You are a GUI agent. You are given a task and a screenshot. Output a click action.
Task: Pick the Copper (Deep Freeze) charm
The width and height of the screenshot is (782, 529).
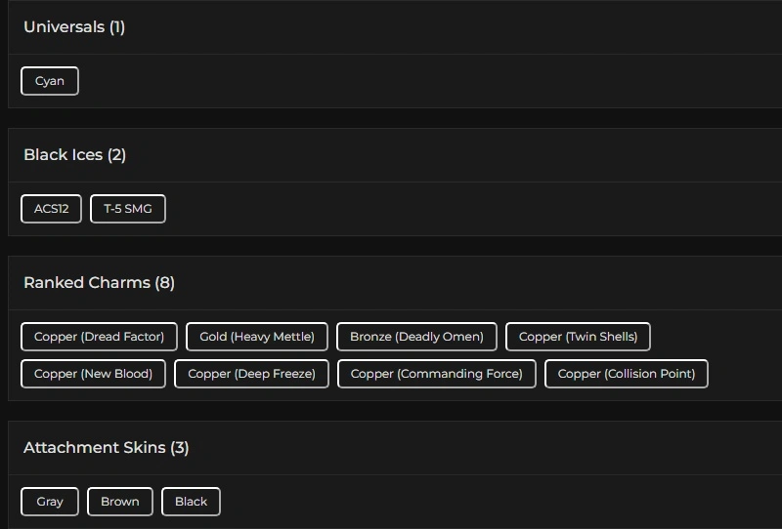click(251, 374)
